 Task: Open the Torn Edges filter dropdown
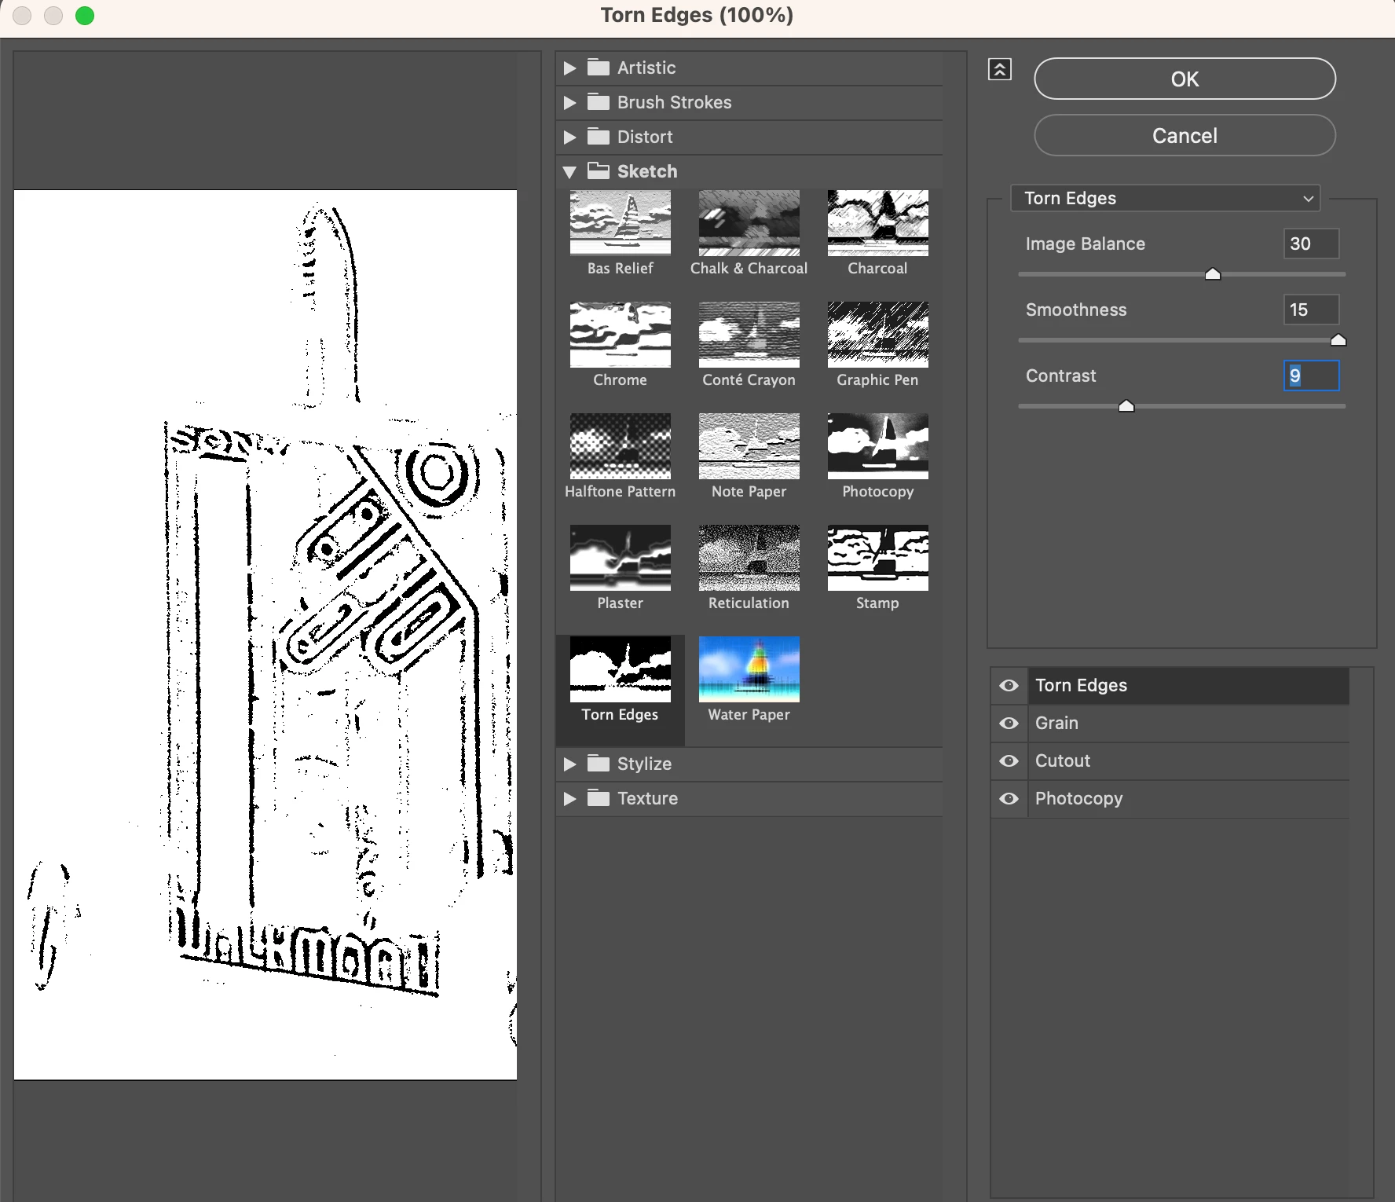[1166, 198]
